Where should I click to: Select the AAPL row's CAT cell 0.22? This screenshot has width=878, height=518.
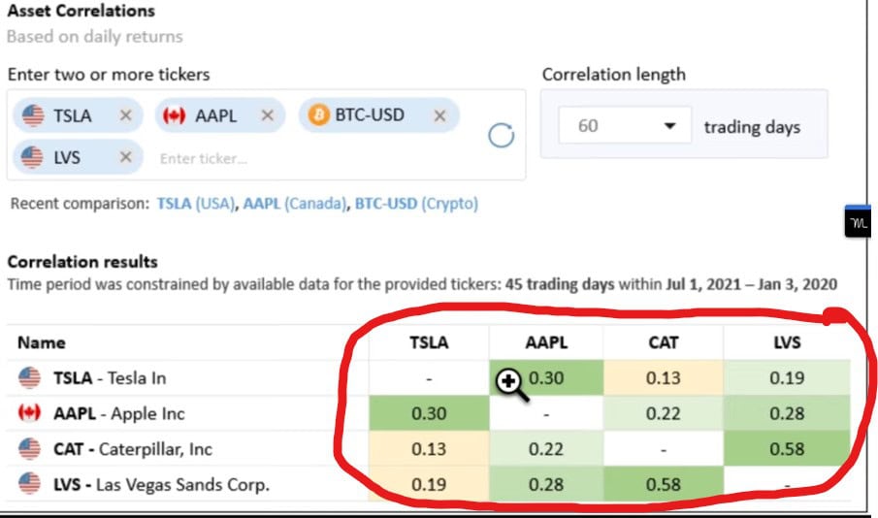[663, 413]
